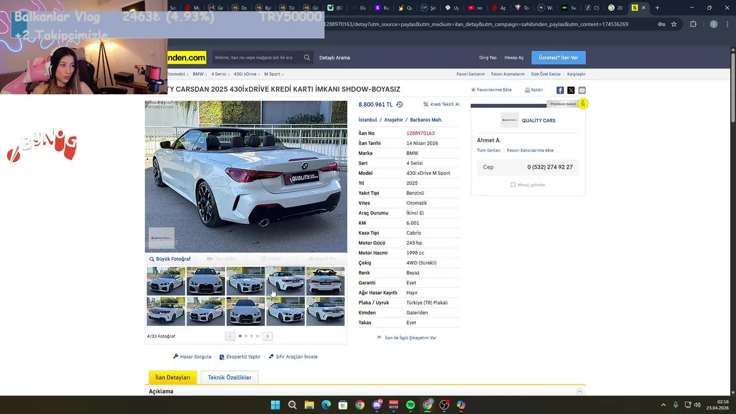Click the 4 Serisi breadcrumb
The image size is (736, 414).
pos(218,74)
